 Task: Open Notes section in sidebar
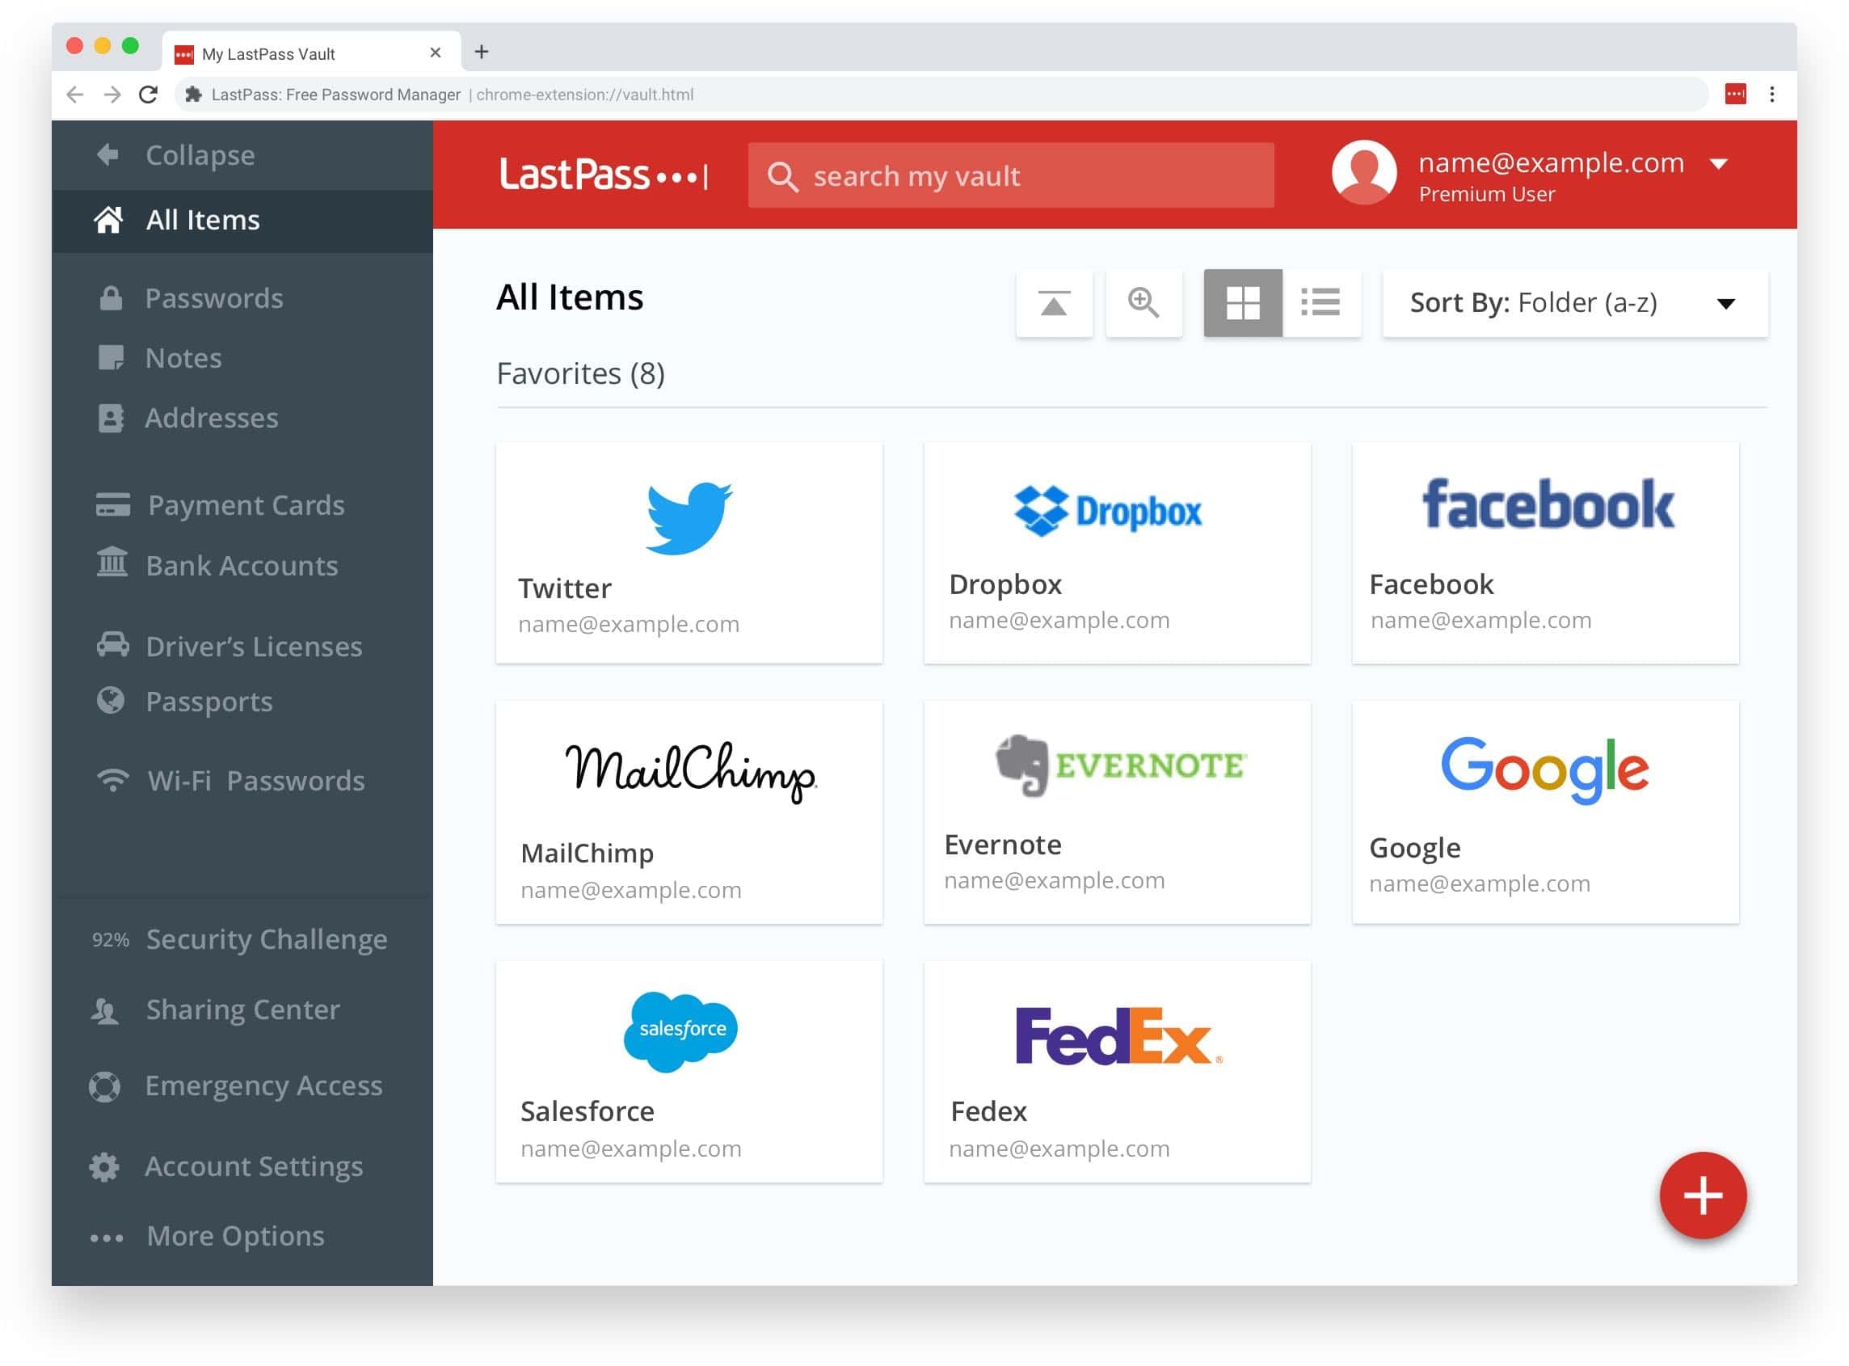[x=183, y=357]
